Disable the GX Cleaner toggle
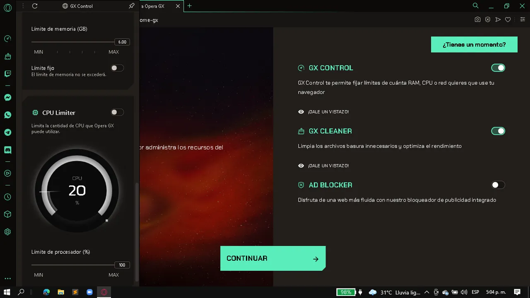Viewport: 530px width, 298px height. point(498,131)
